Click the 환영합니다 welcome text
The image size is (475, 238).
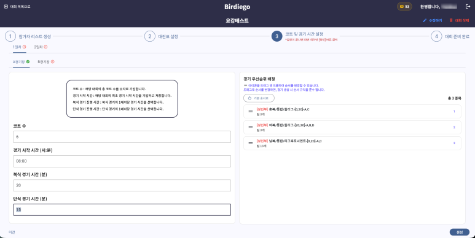[430, 6]
